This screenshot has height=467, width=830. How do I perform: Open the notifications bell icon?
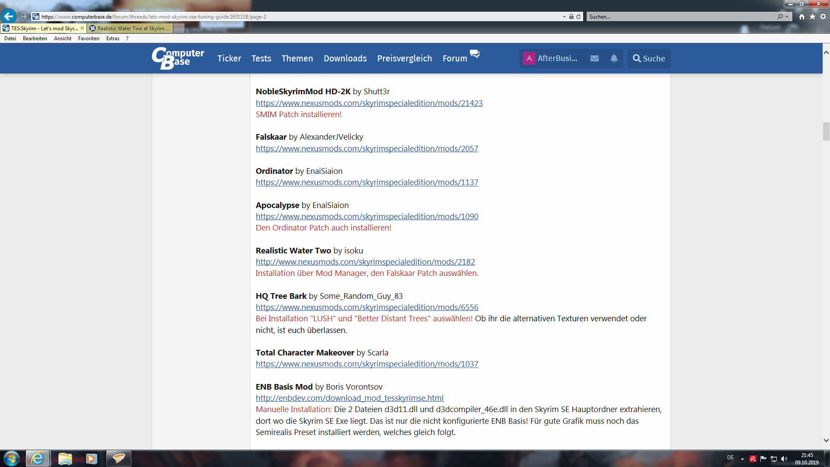point(614,58)
